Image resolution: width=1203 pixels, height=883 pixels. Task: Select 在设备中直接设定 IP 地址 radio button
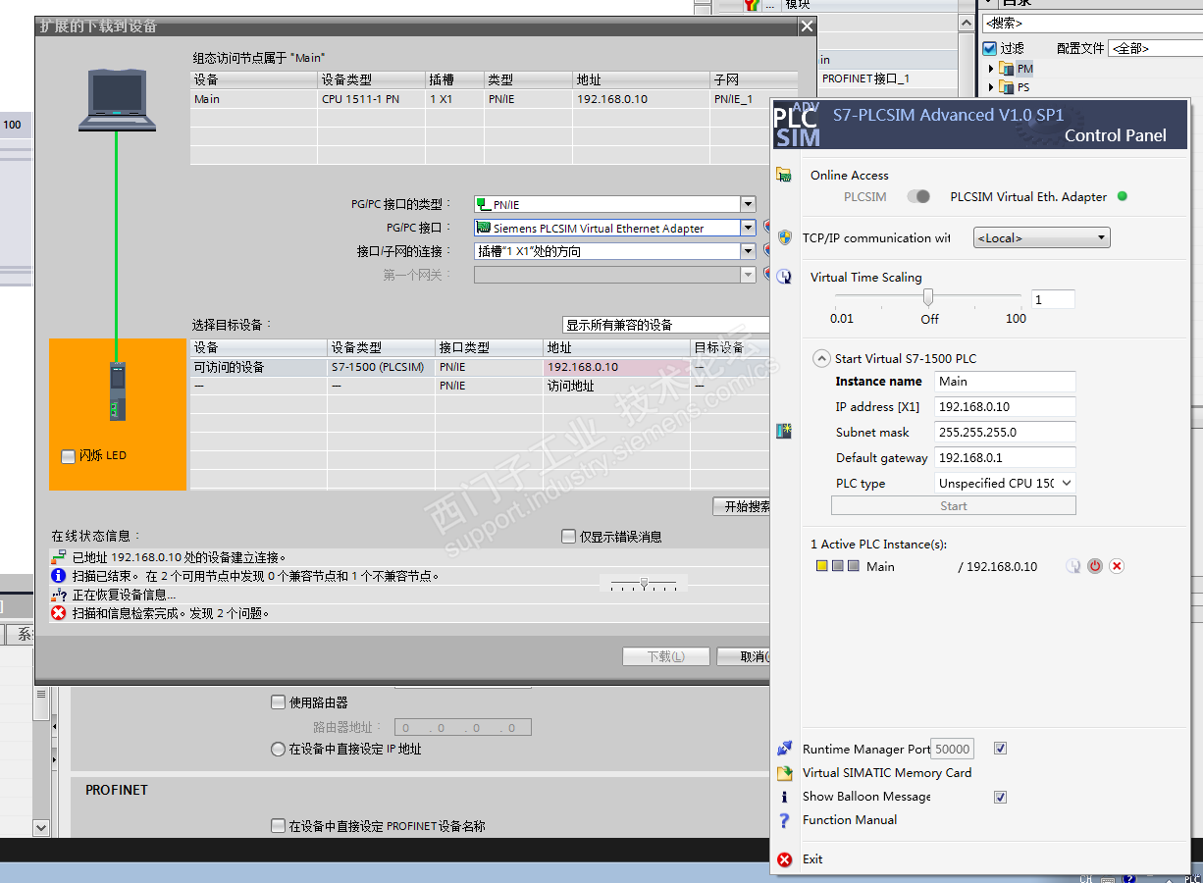click(x=278, y=749)
